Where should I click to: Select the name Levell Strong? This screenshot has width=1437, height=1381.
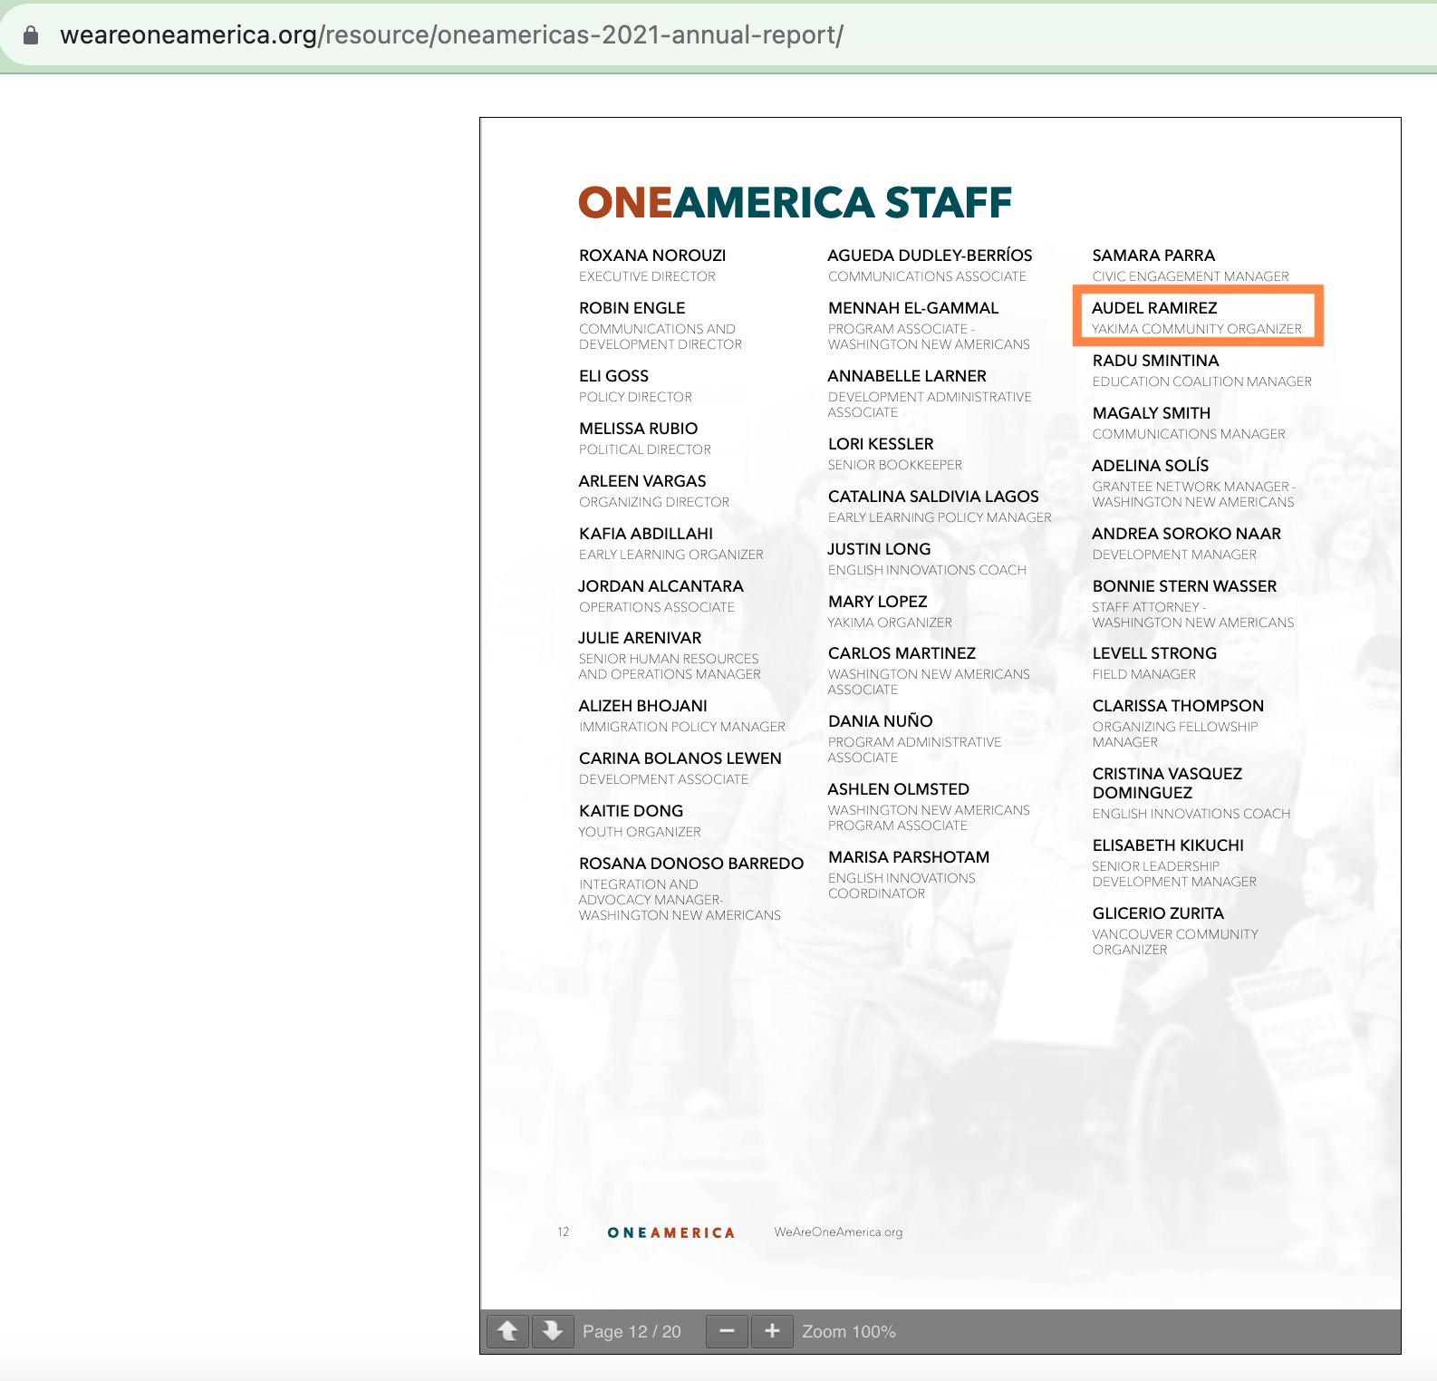point(1154,653)
